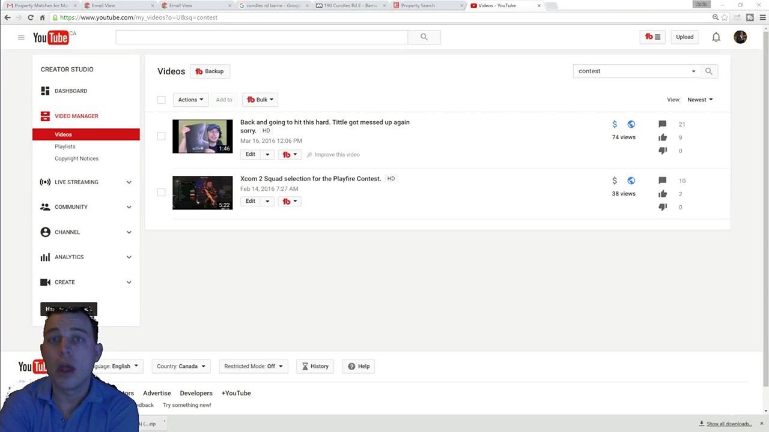Open the footer Help button
The width and height of the screenshot is (769, 432).
359,366
